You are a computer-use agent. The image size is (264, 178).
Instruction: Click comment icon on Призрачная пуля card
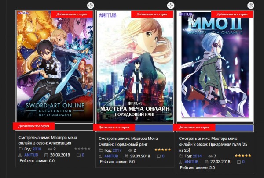pos(238,162)
